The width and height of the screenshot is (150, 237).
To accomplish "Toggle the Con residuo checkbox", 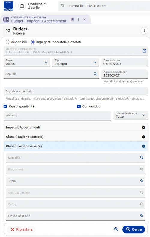I will [x=79, y=106].
